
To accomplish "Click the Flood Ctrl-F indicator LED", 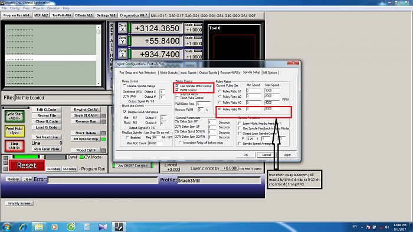I will 104,151.
